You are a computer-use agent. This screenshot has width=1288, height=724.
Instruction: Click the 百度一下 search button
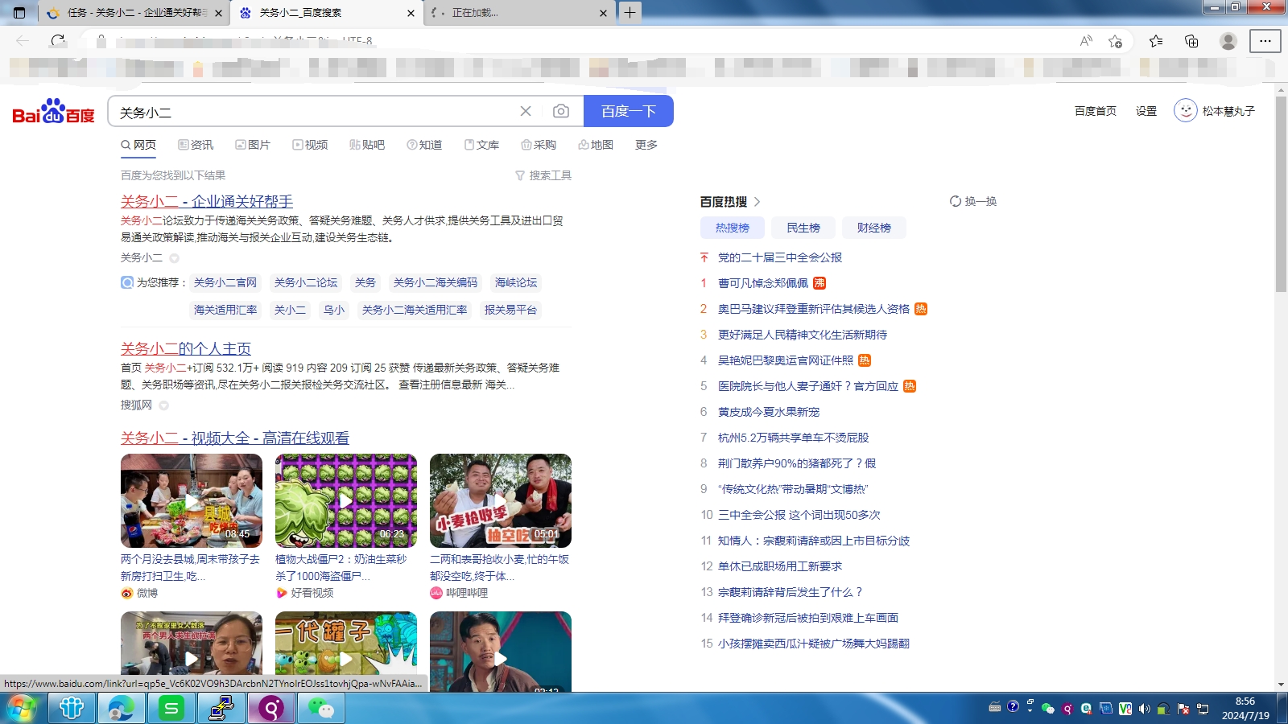pos(628,111)
